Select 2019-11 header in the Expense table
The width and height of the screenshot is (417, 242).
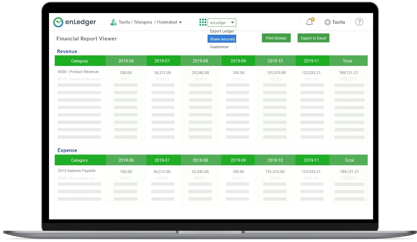312,160
